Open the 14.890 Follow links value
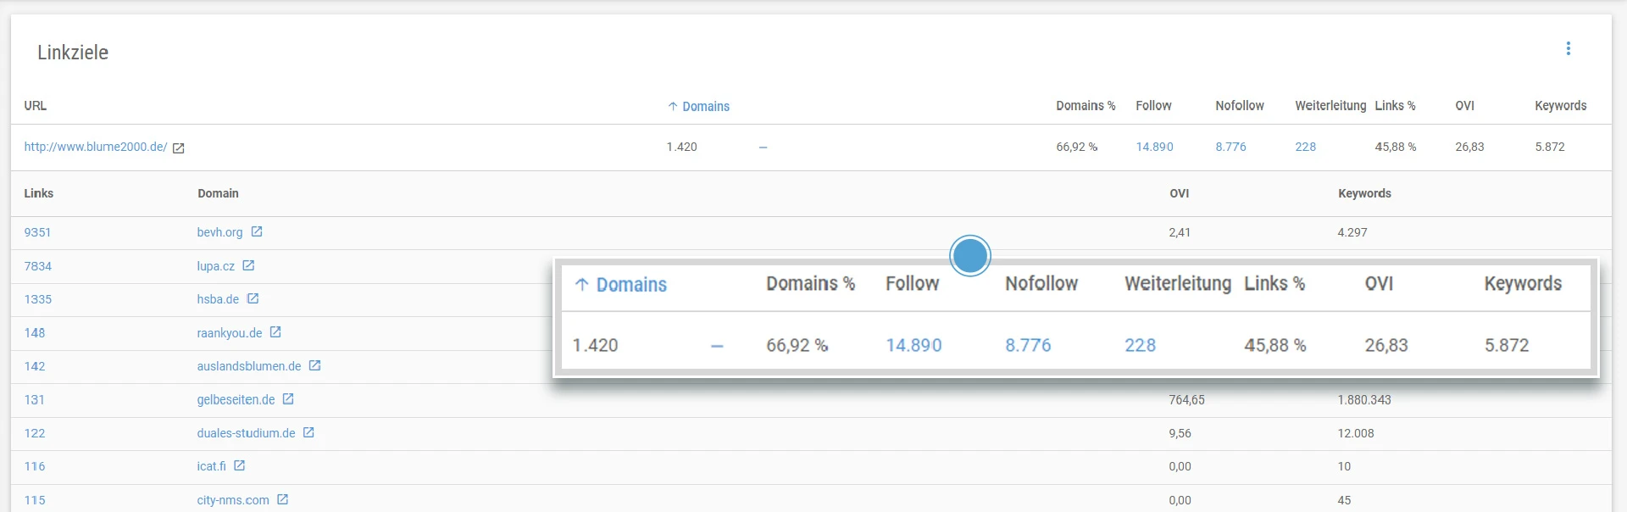This screenshot has width=1627, height=512. click(1154, 147)
